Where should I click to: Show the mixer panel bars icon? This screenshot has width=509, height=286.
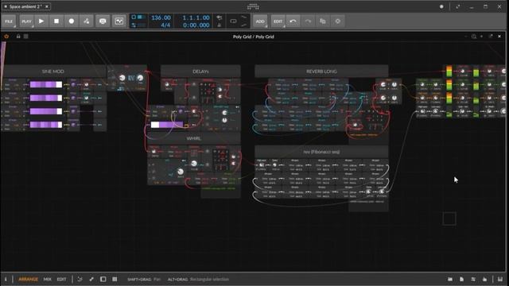[x=115, y=279]
